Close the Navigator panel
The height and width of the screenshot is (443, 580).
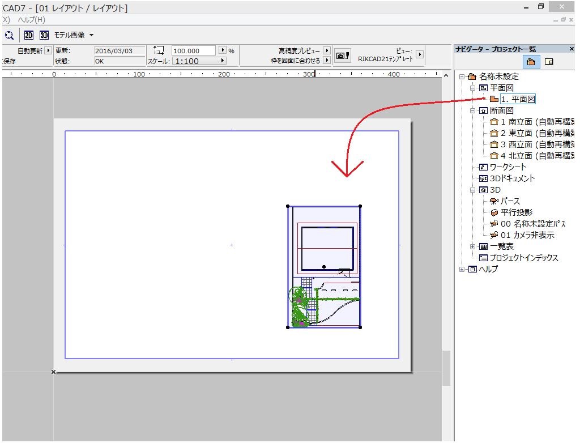[572, 49]
